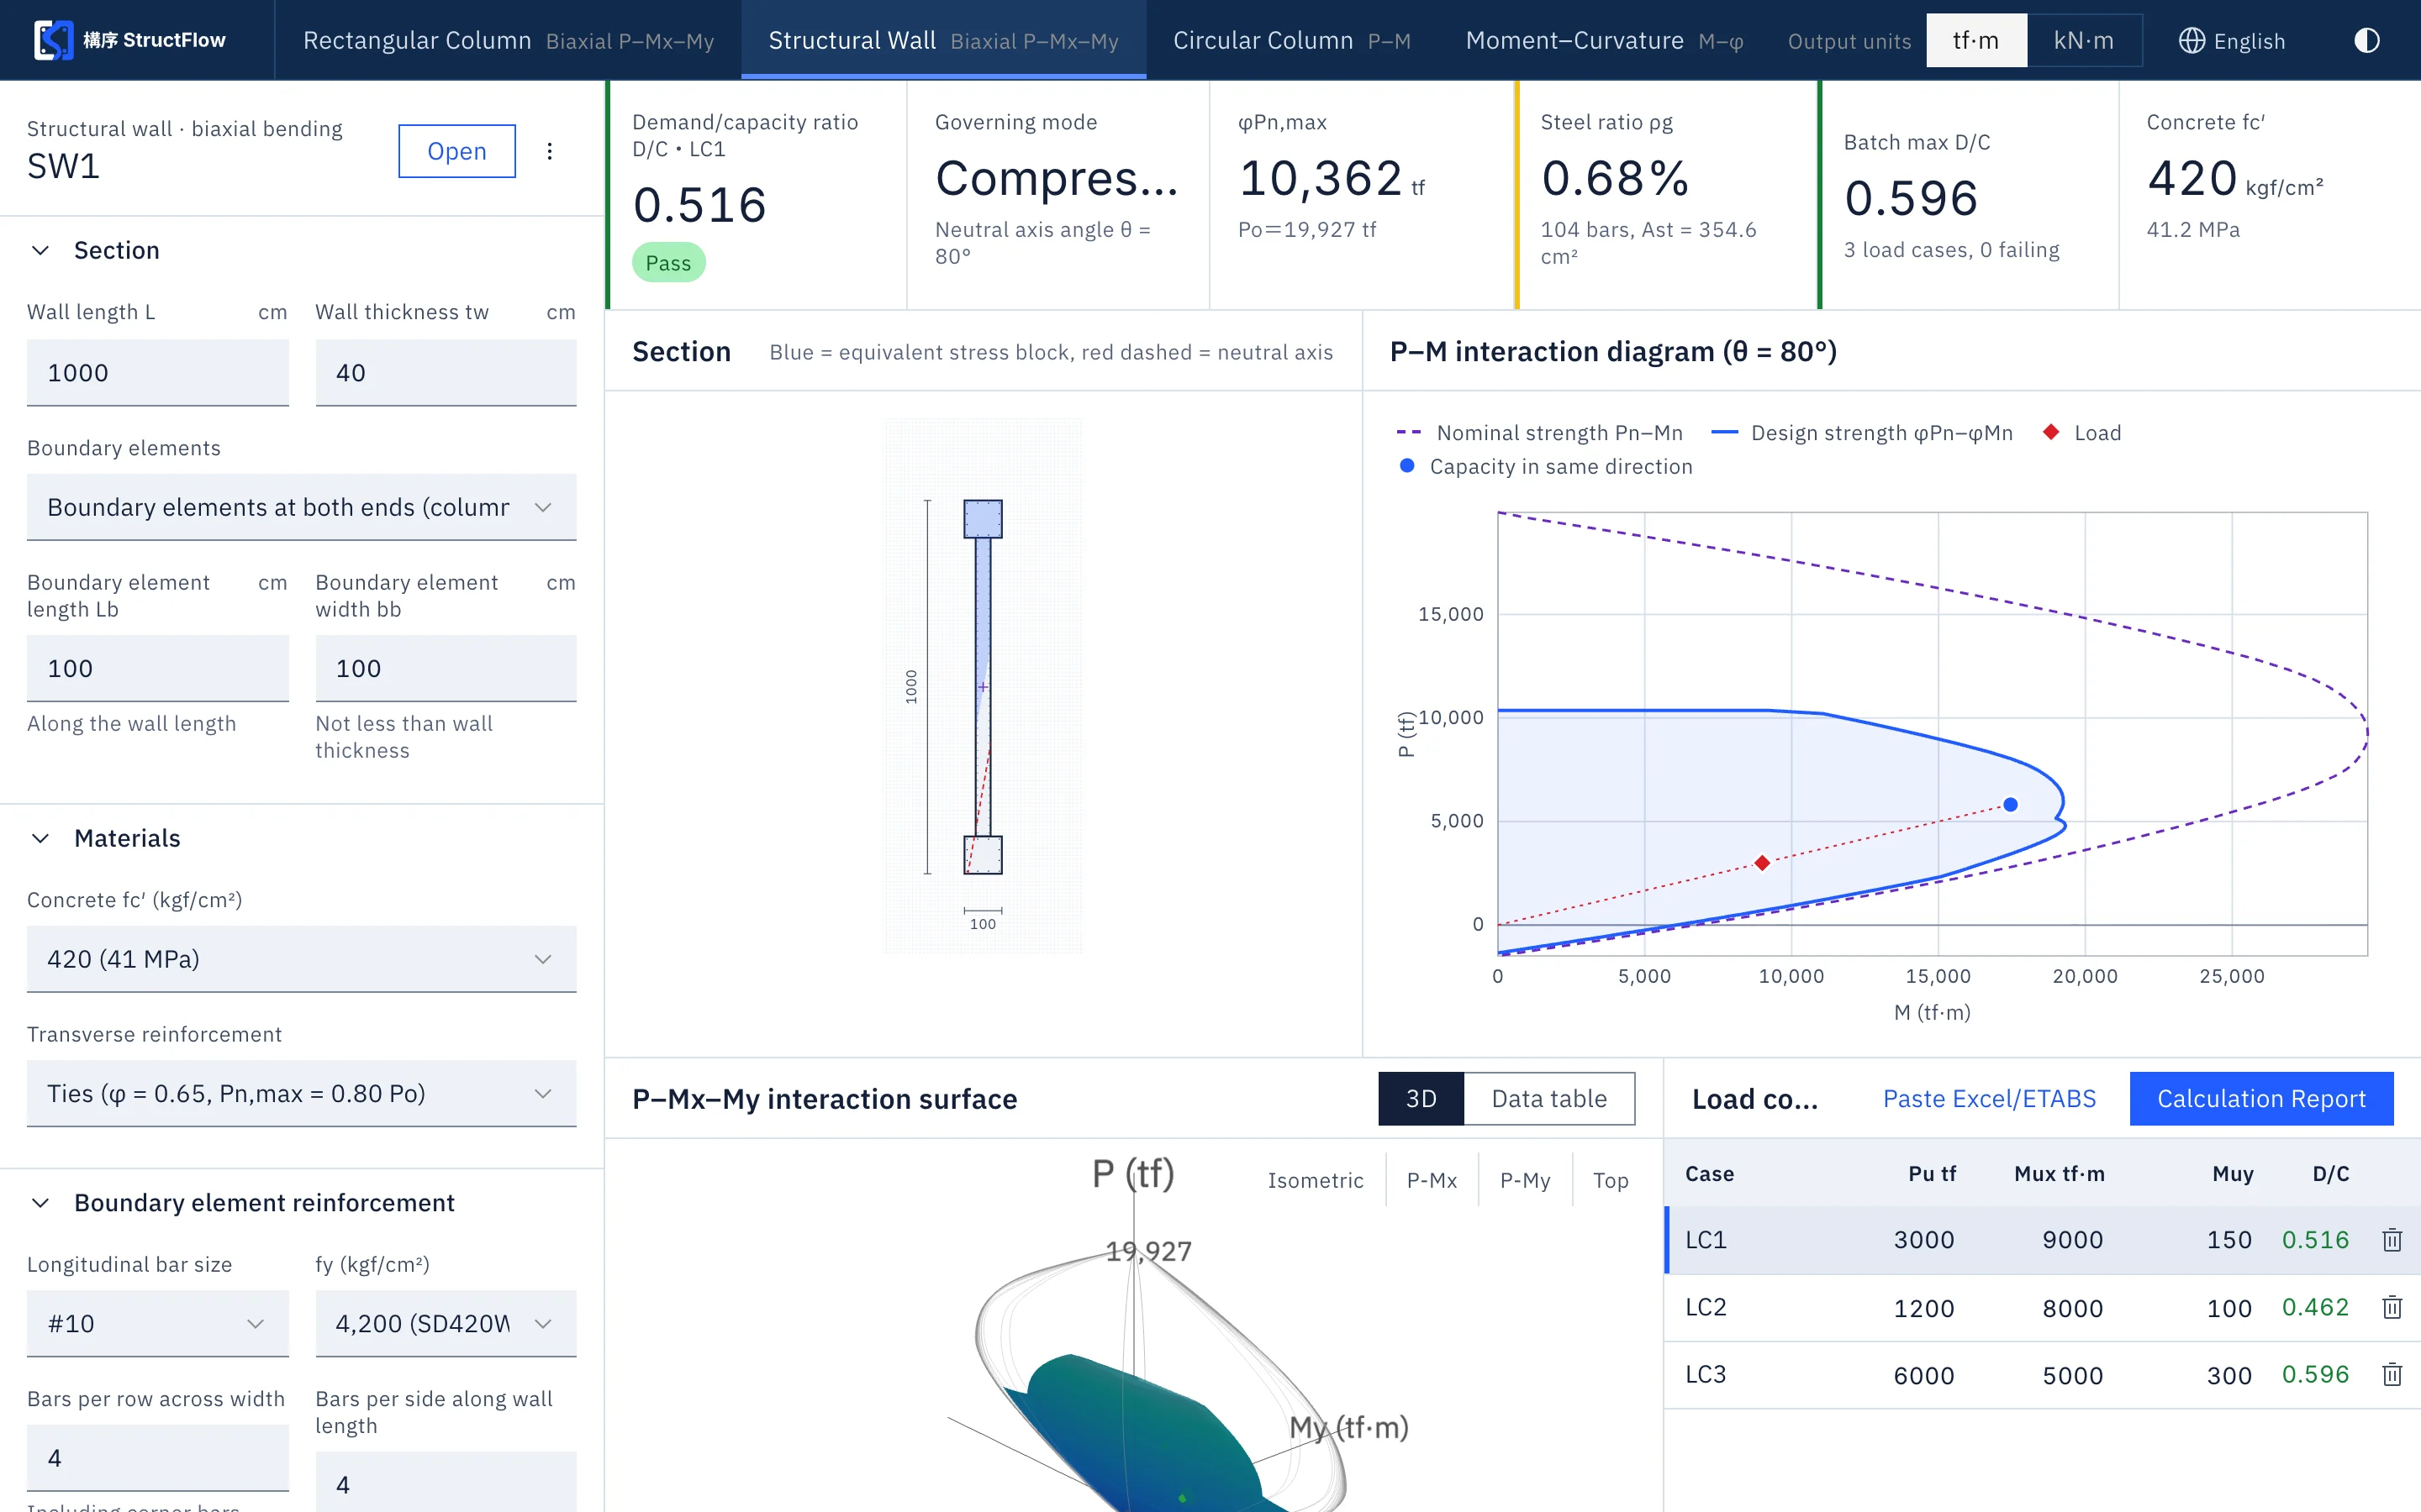The height and width of the screenshot is (1512, 2421).
Task: Collapse Boundary element reinforcement section
Action: click(41, 1202)
